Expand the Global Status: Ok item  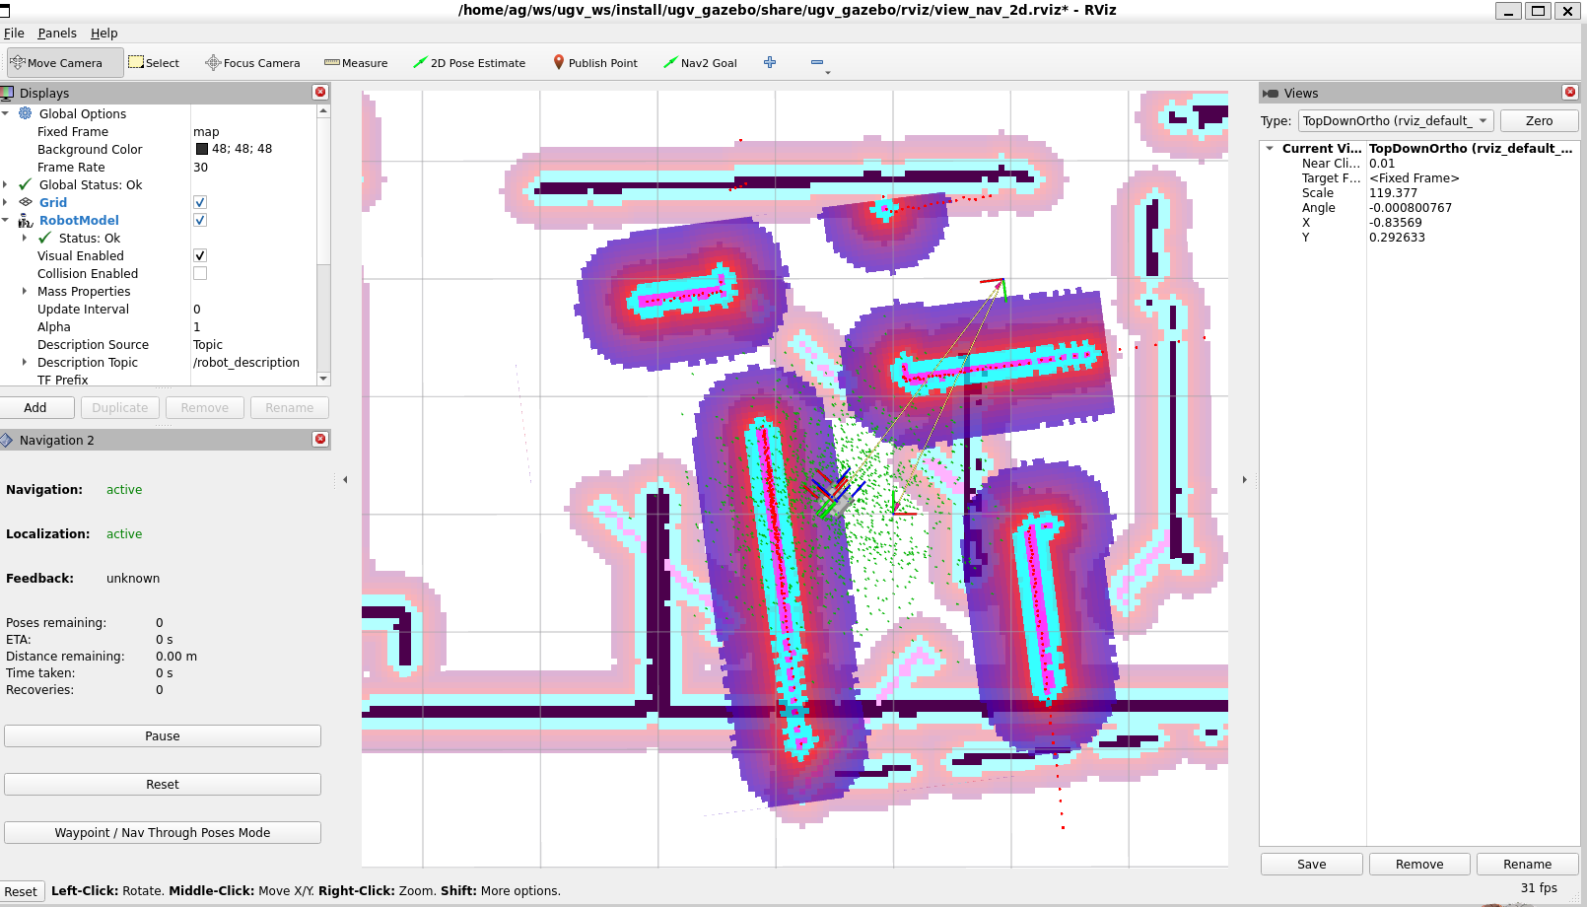(5, 184)
